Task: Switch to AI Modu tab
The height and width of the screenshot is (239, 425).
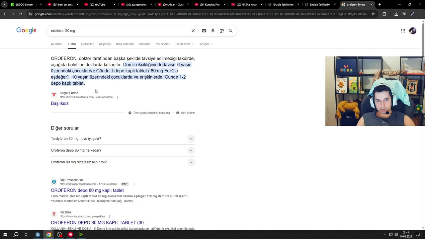Action: click(x=56, y=44)
